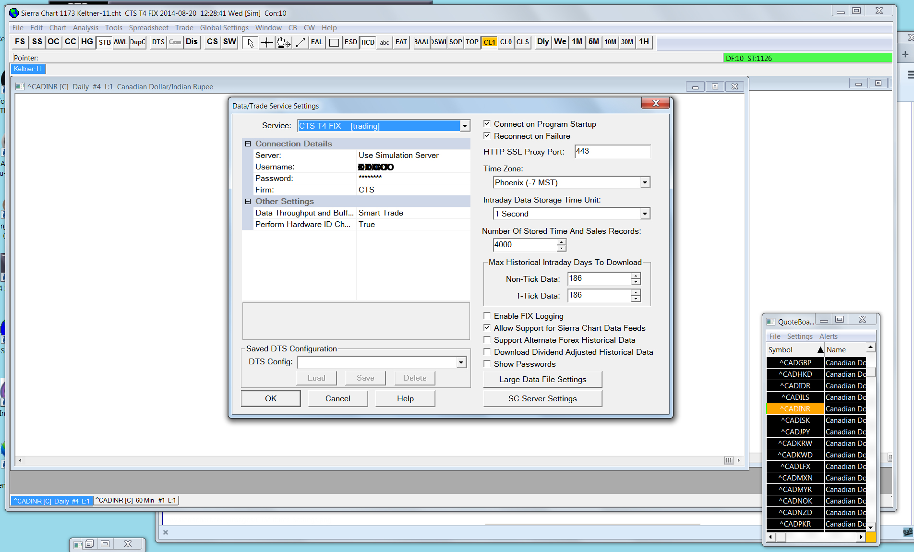Screen dimensions: 914x552
Task: Click the EAT toolbar button
Action: click(401, 42)
